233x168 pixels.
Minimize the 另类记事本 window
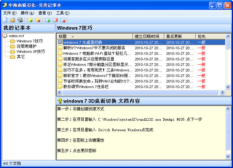[212, 6]
